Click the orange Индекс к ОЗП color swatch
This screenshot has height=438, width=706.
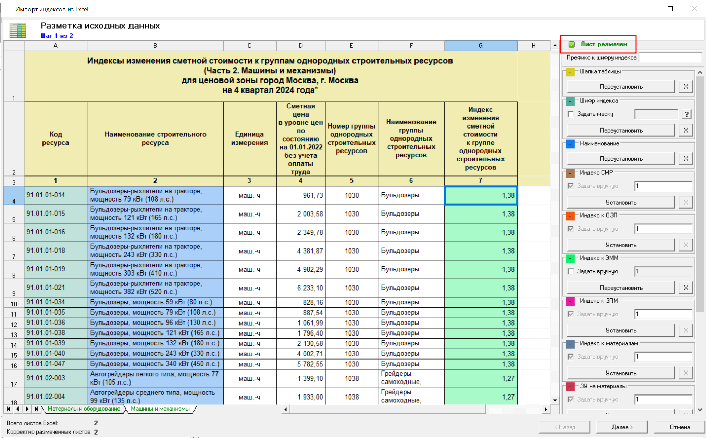[570, 216]
